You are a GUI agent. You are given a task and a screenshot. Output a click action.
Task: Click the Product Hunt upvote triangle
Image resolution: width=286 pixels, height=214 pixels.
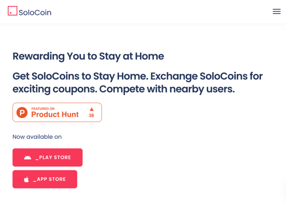click(92, 109)
